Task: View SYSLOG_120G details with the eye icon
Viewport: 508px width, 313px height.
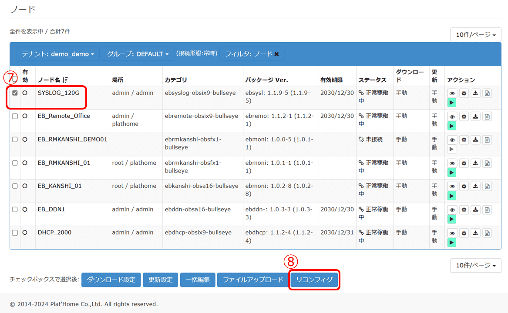Action: (452, 93)
